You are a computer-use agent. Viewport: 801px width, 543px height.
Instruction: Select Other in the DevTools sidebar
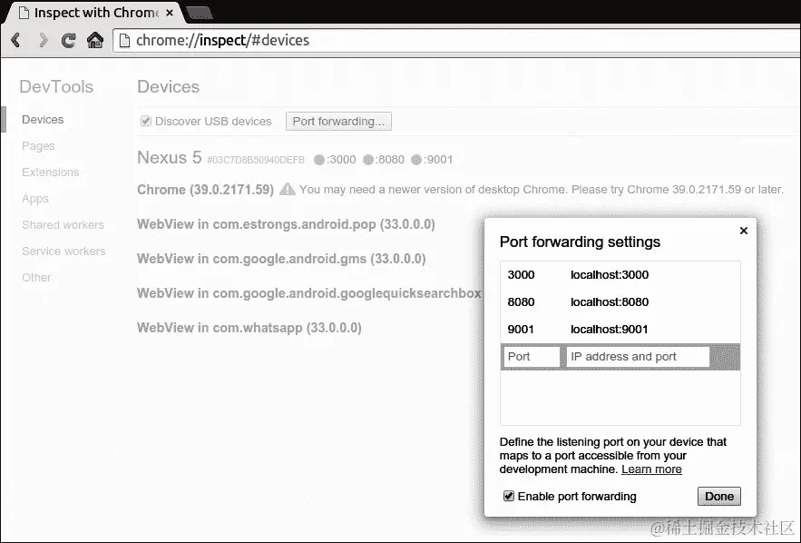[37, 278]
